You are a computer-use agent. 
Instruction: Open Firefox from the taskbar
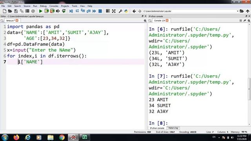click(x=16, y=137)
